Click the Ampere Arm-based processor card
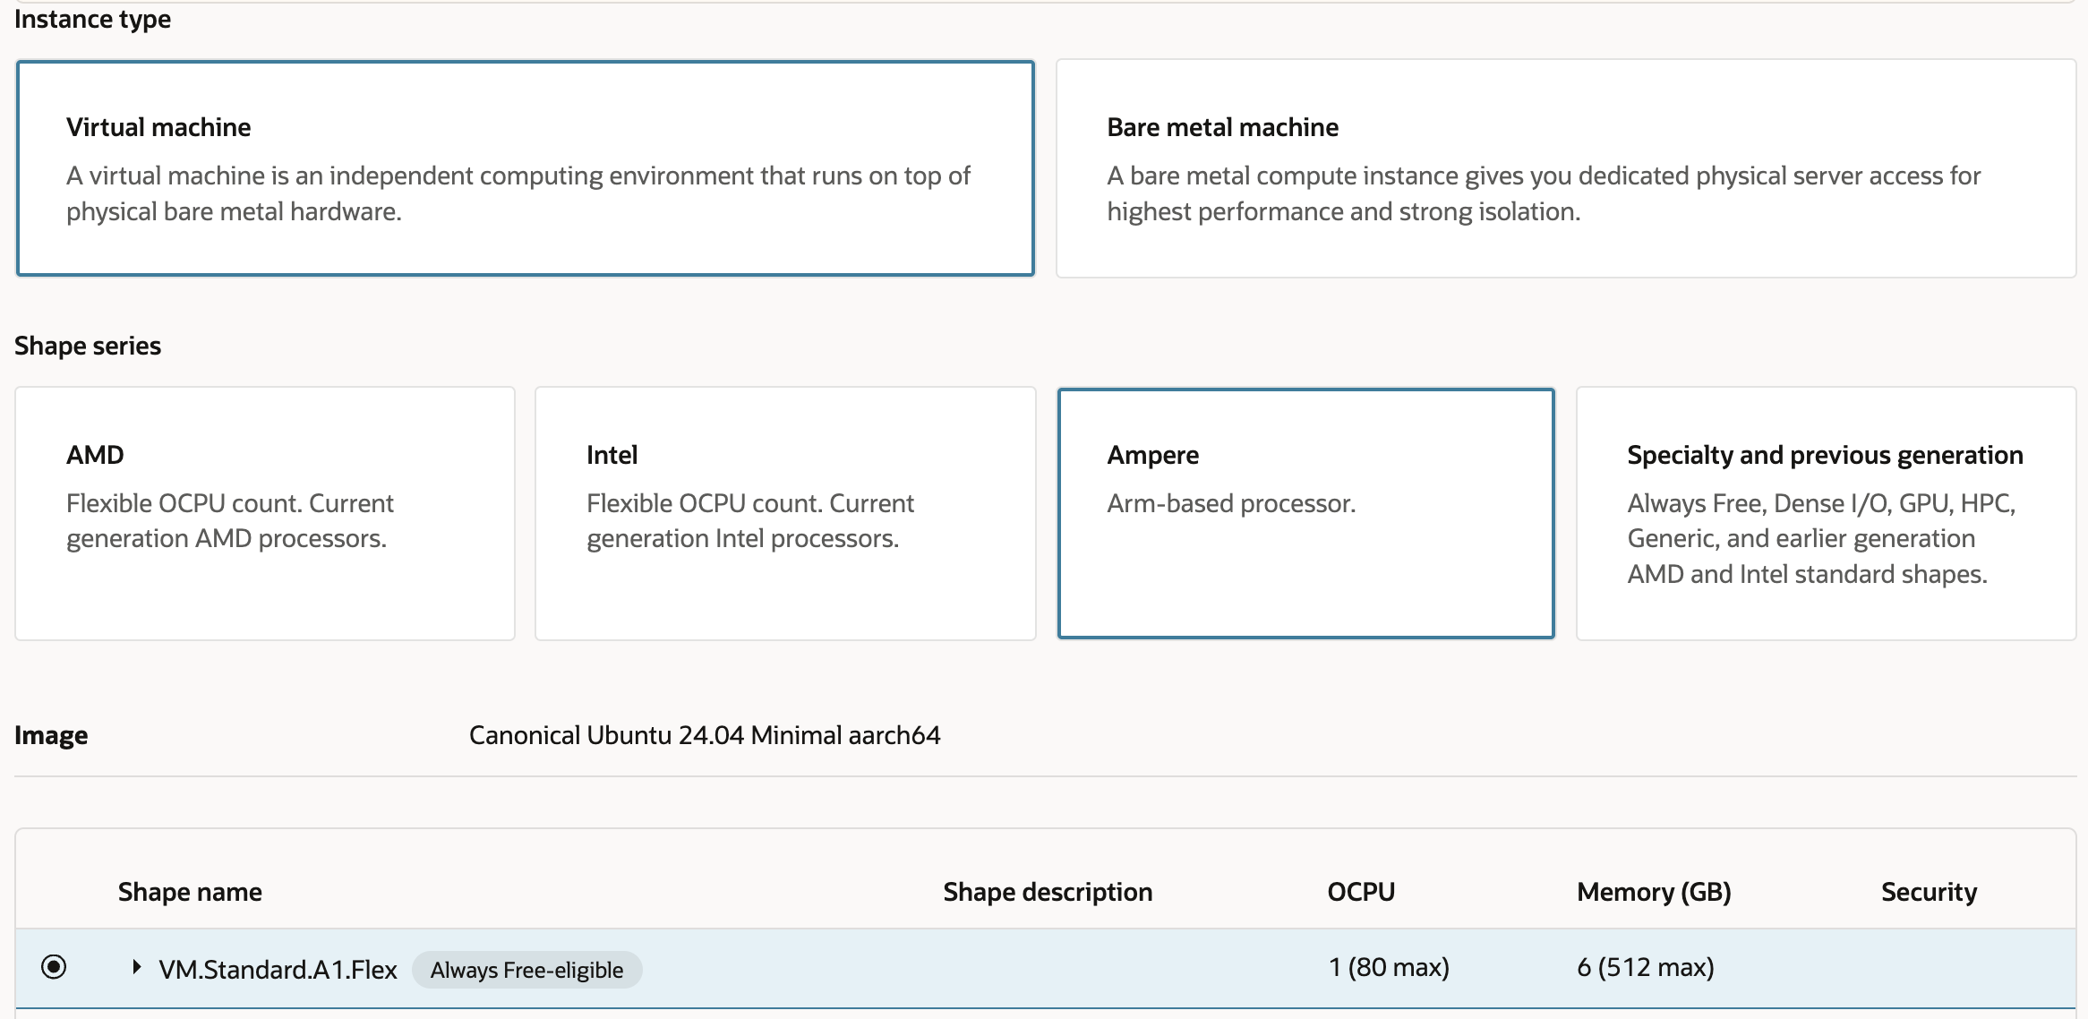The width and height of the screenshot is (2088, 1019). tap(1305, 513)
